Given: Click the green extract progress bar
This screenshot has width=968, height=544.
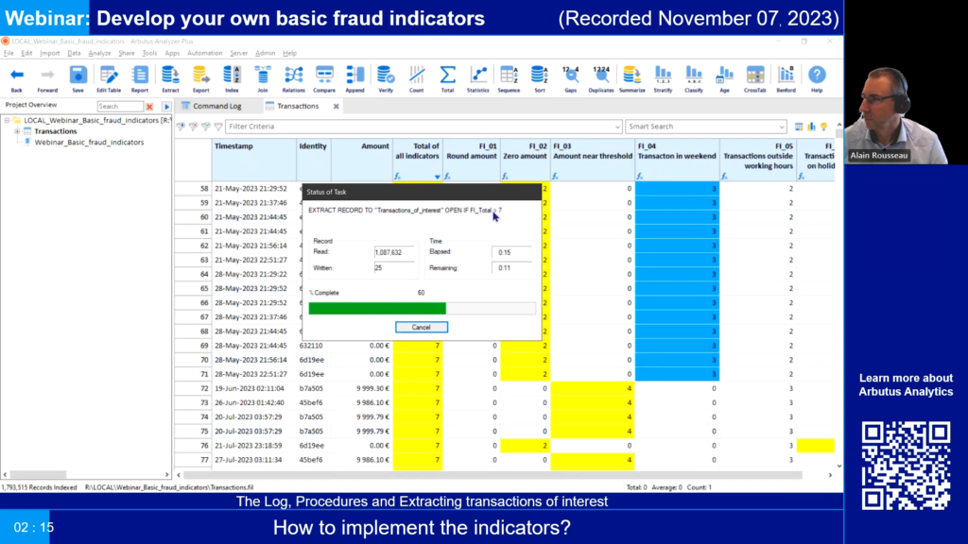Looking at the screenshot, I should [377, 309].
